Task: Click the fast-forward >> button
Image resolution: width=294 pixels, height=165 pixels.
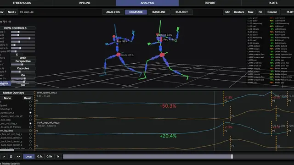Action: (x=18, y=157)
